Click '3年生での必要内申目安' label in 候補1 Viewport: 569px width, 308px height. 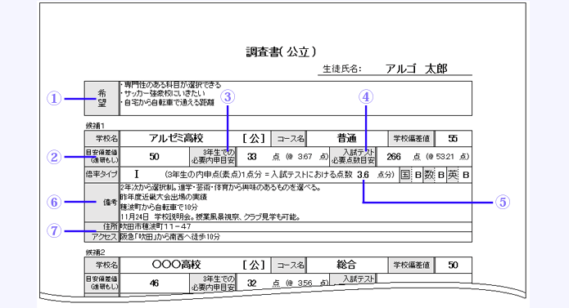pos(213,156)
